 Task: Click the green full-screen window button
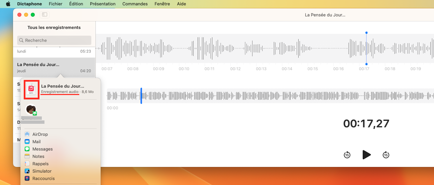click(x=33, y=15)
